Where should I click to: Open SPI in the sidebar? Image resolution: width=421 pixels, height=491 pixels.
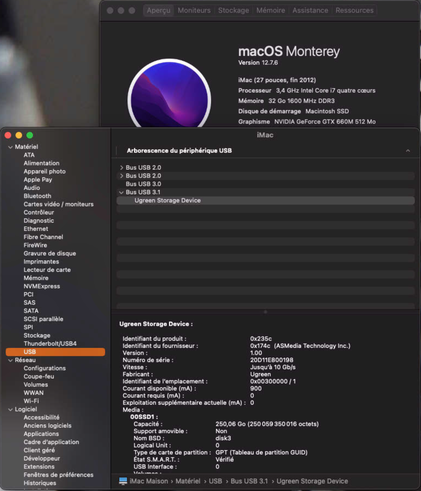28,327
